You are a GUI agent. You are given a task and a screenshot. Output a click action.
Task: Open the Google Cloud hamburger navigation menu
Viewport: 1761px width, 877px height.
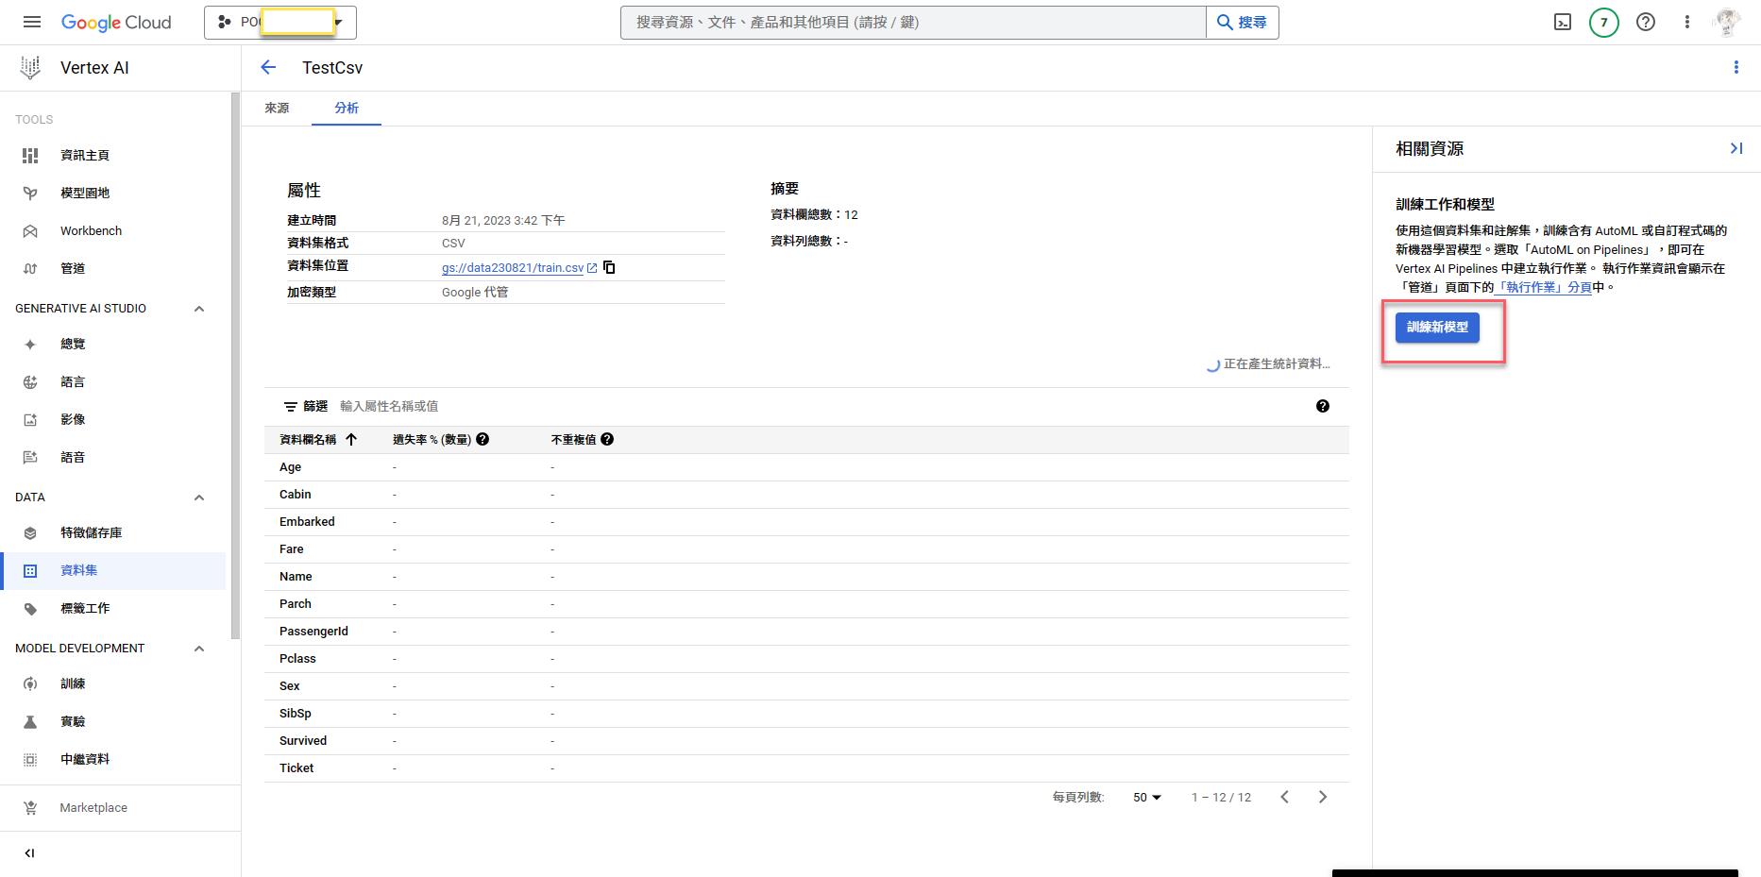tap(31, 23)
